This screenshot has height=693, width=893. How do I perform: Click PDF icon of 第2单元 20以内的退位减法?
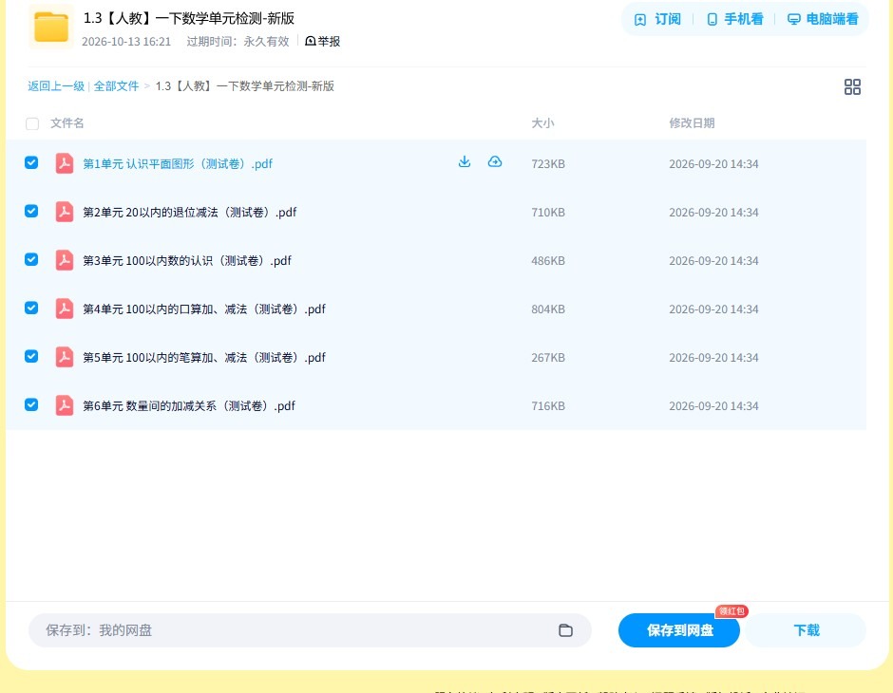(x=65, y=212)
